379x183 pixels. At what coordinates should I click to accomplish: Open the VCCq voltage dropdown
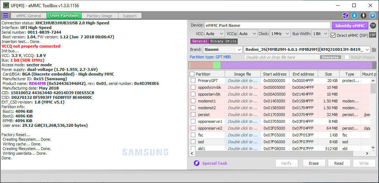(248, 34)
